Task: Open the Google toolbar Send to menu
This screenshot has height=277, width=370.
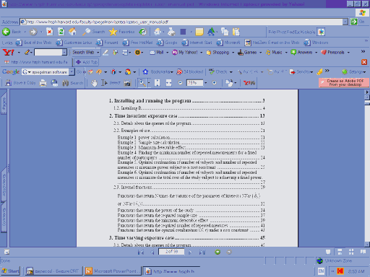Action: tap(301, 71)
